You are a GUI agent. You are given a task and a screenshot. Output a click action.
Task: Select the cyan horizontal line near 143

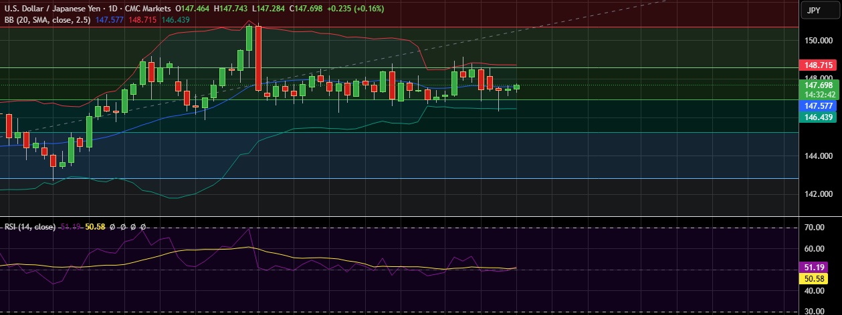(x=401, y=178)
